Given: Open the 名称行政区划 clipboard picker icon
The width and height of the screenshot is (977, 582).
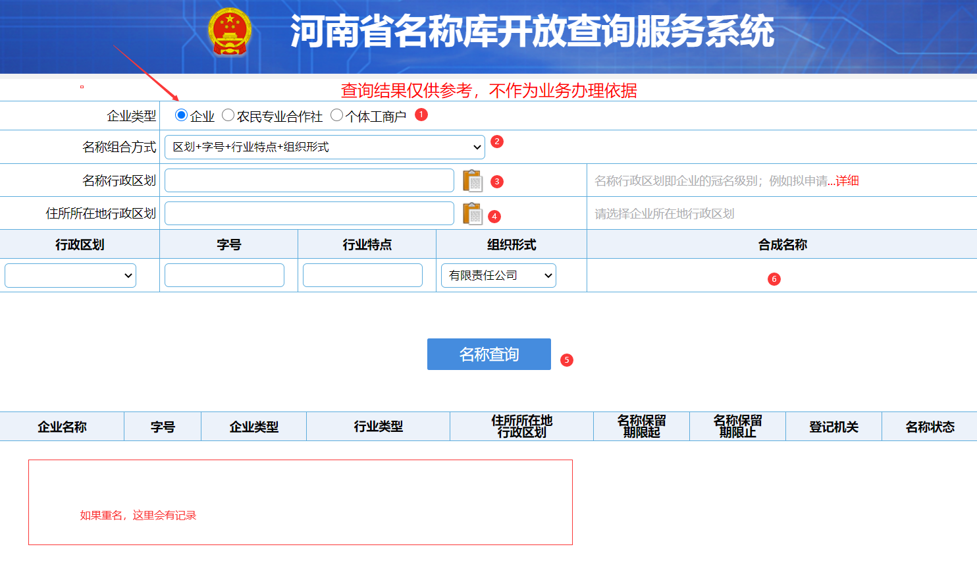Looking at the screenshot, I should pyautogui.click(x=473, y=180).
